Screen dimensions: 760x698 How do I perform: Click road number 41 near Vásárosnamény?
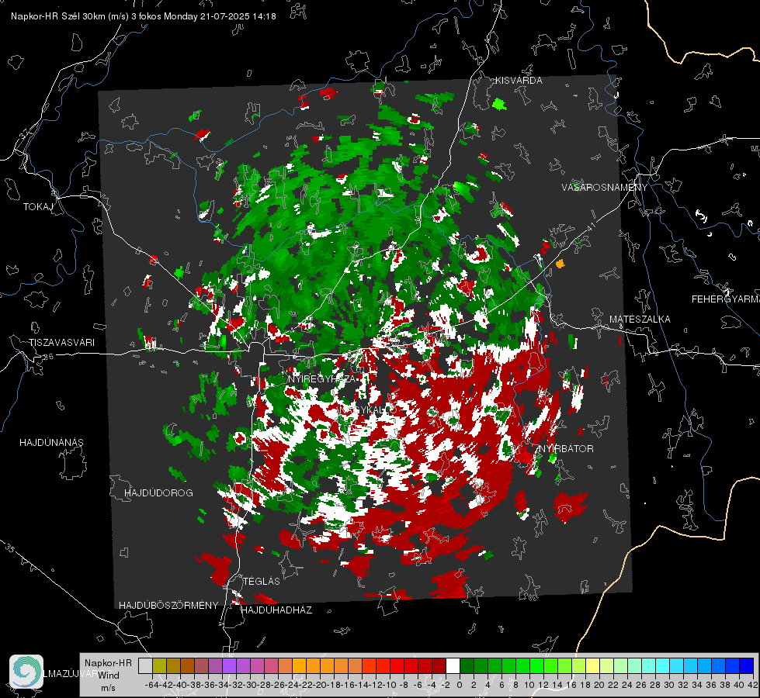click(590, 227)
